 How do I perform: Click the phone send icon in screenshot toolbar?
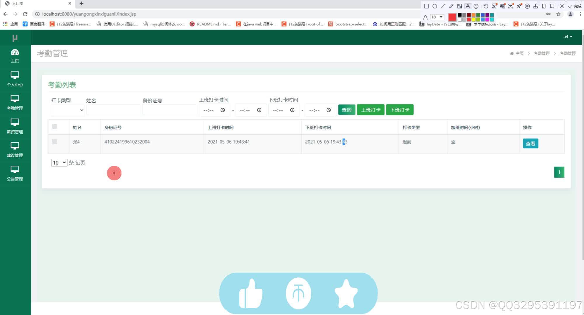point(544,6)
